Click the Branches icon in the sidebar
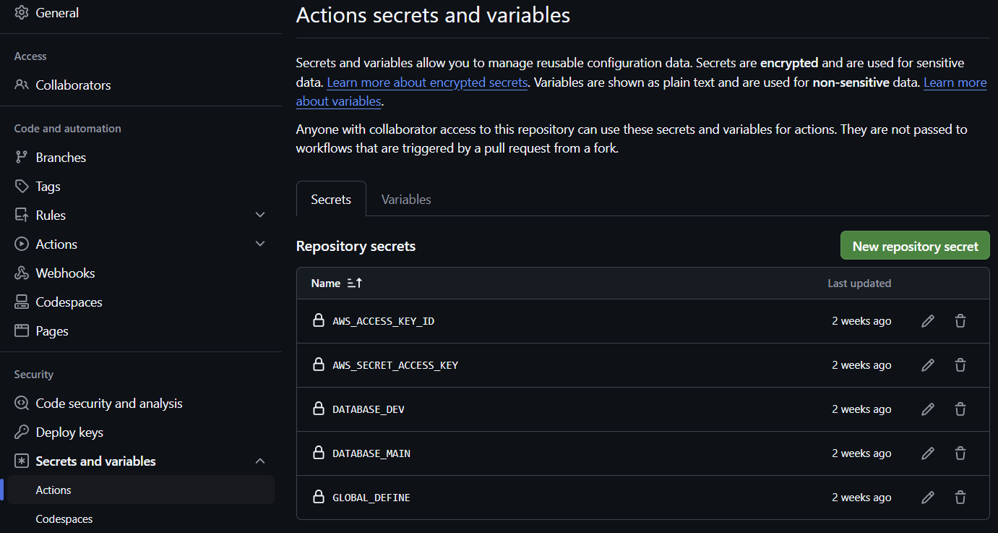Viewport: 998px width, 533px height. (20, 157)
